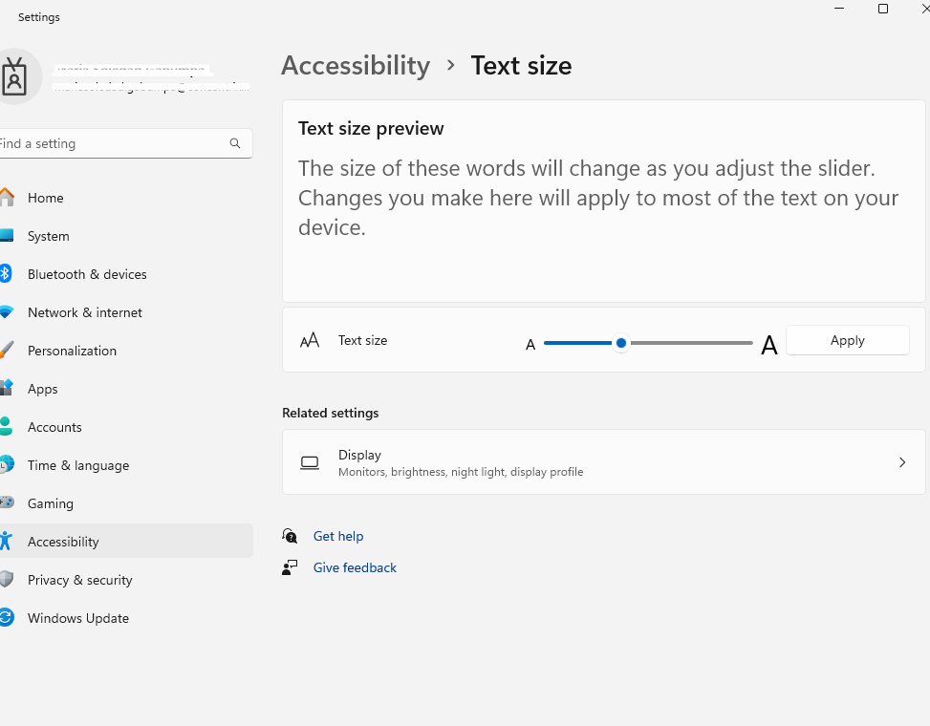Click the Display monitor icon

point(310,462)
